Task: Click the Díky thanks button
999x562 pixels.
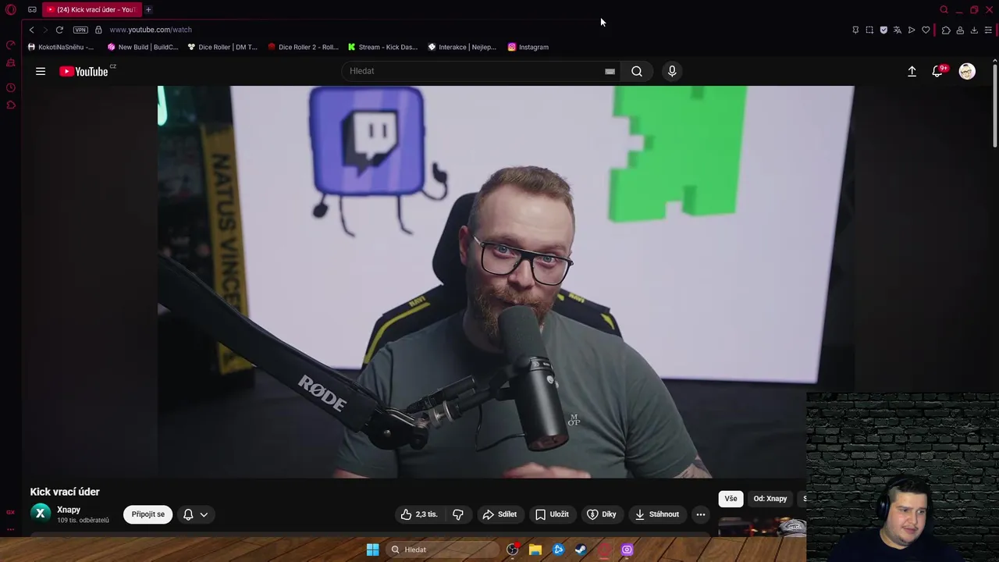Action: coord(602,514)
